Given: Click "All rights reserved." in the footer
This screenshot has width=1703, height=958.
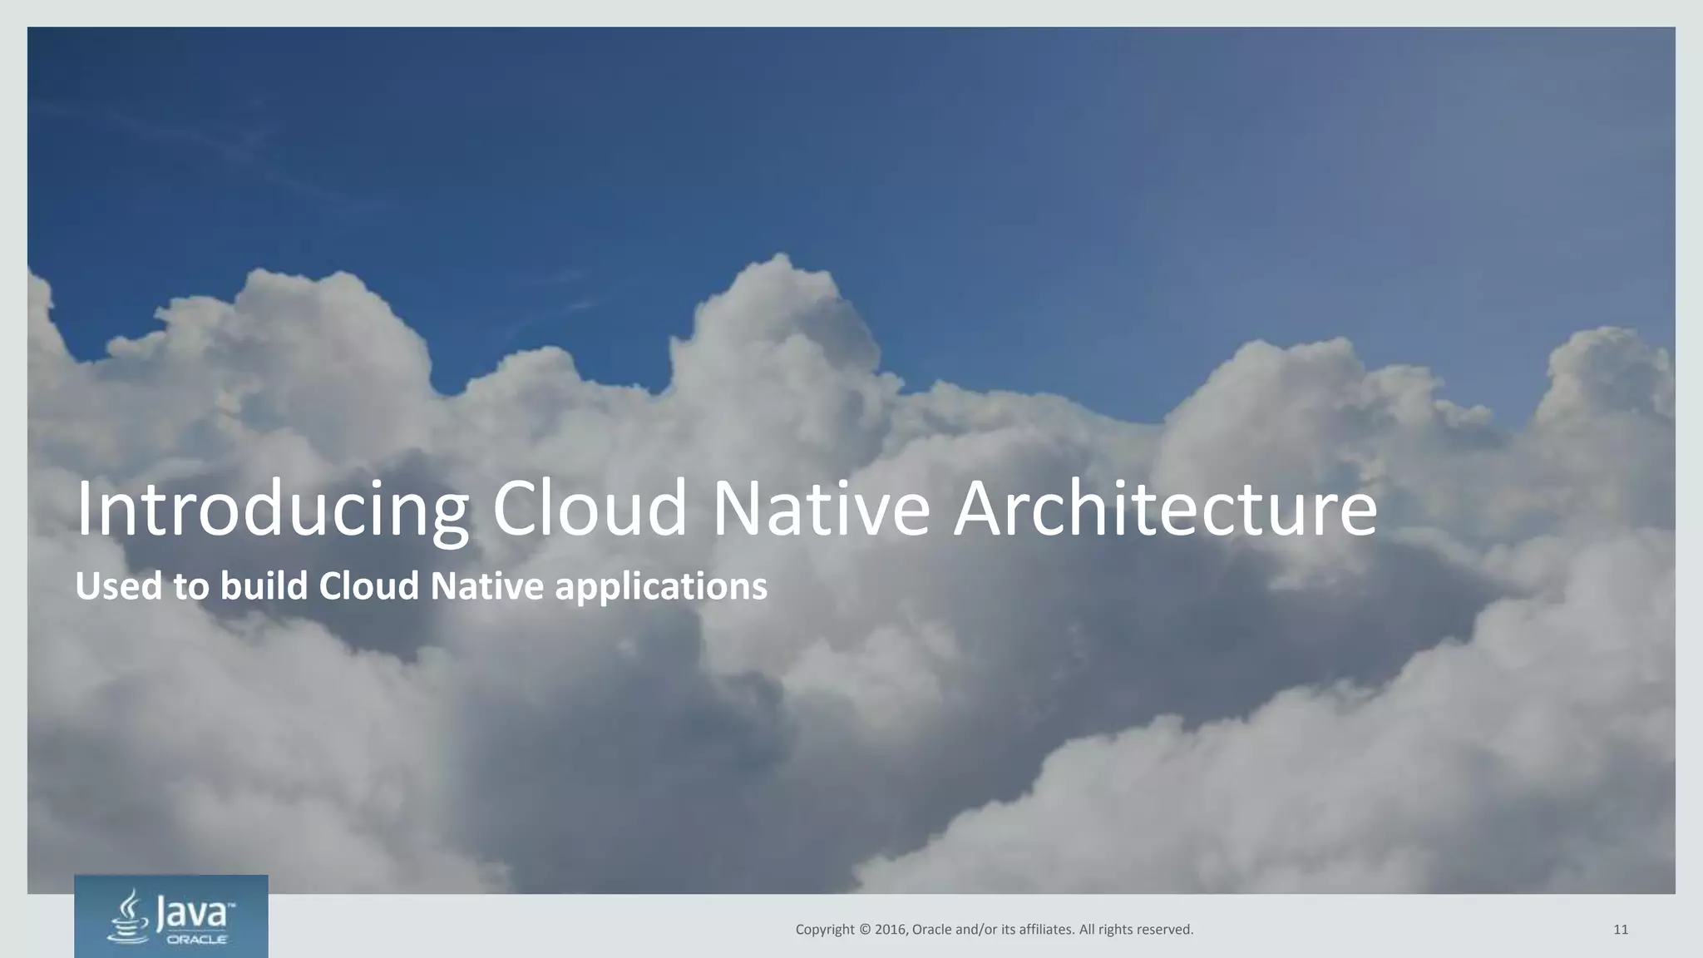Looking at the screenshot, I should click(x=1136, y=930).
